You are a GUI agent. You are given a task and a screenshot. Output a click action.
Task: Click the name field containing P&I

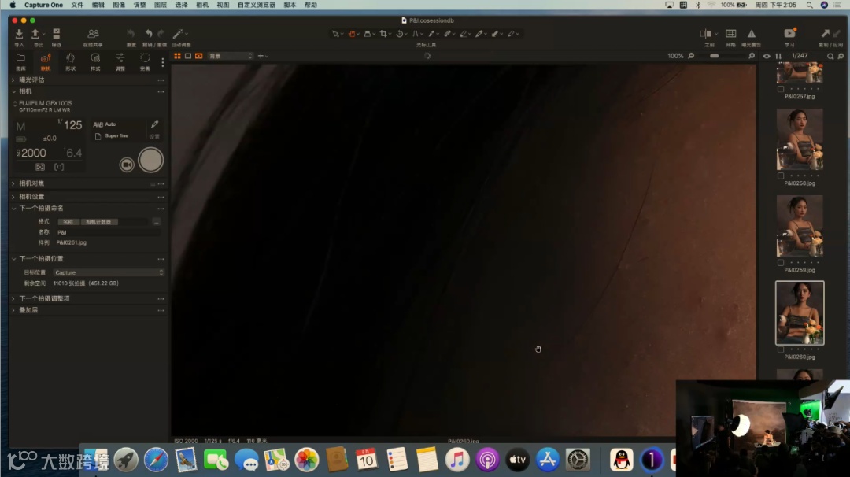pyautogui.click(x=109, y=232)
